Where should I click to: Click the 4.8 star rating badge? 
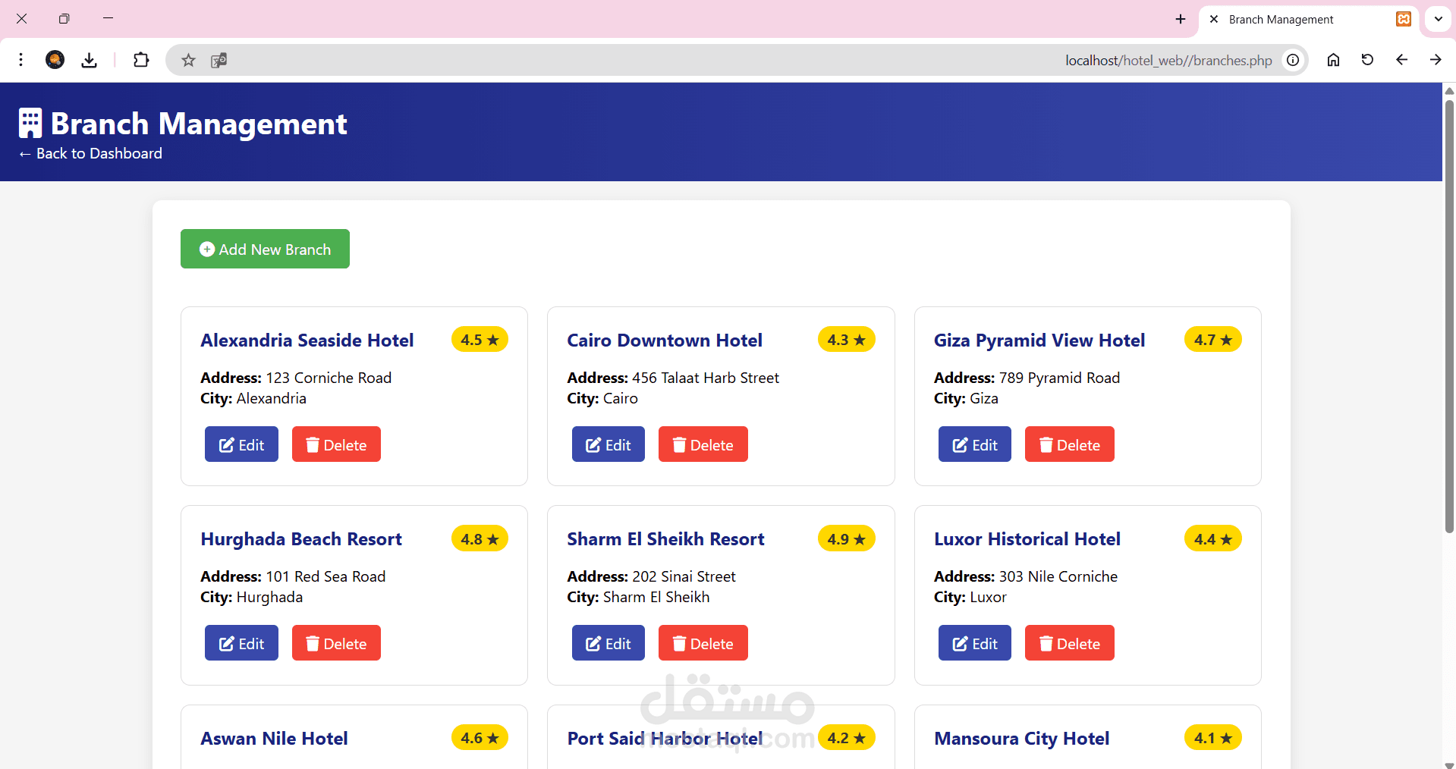coord(480,539)
